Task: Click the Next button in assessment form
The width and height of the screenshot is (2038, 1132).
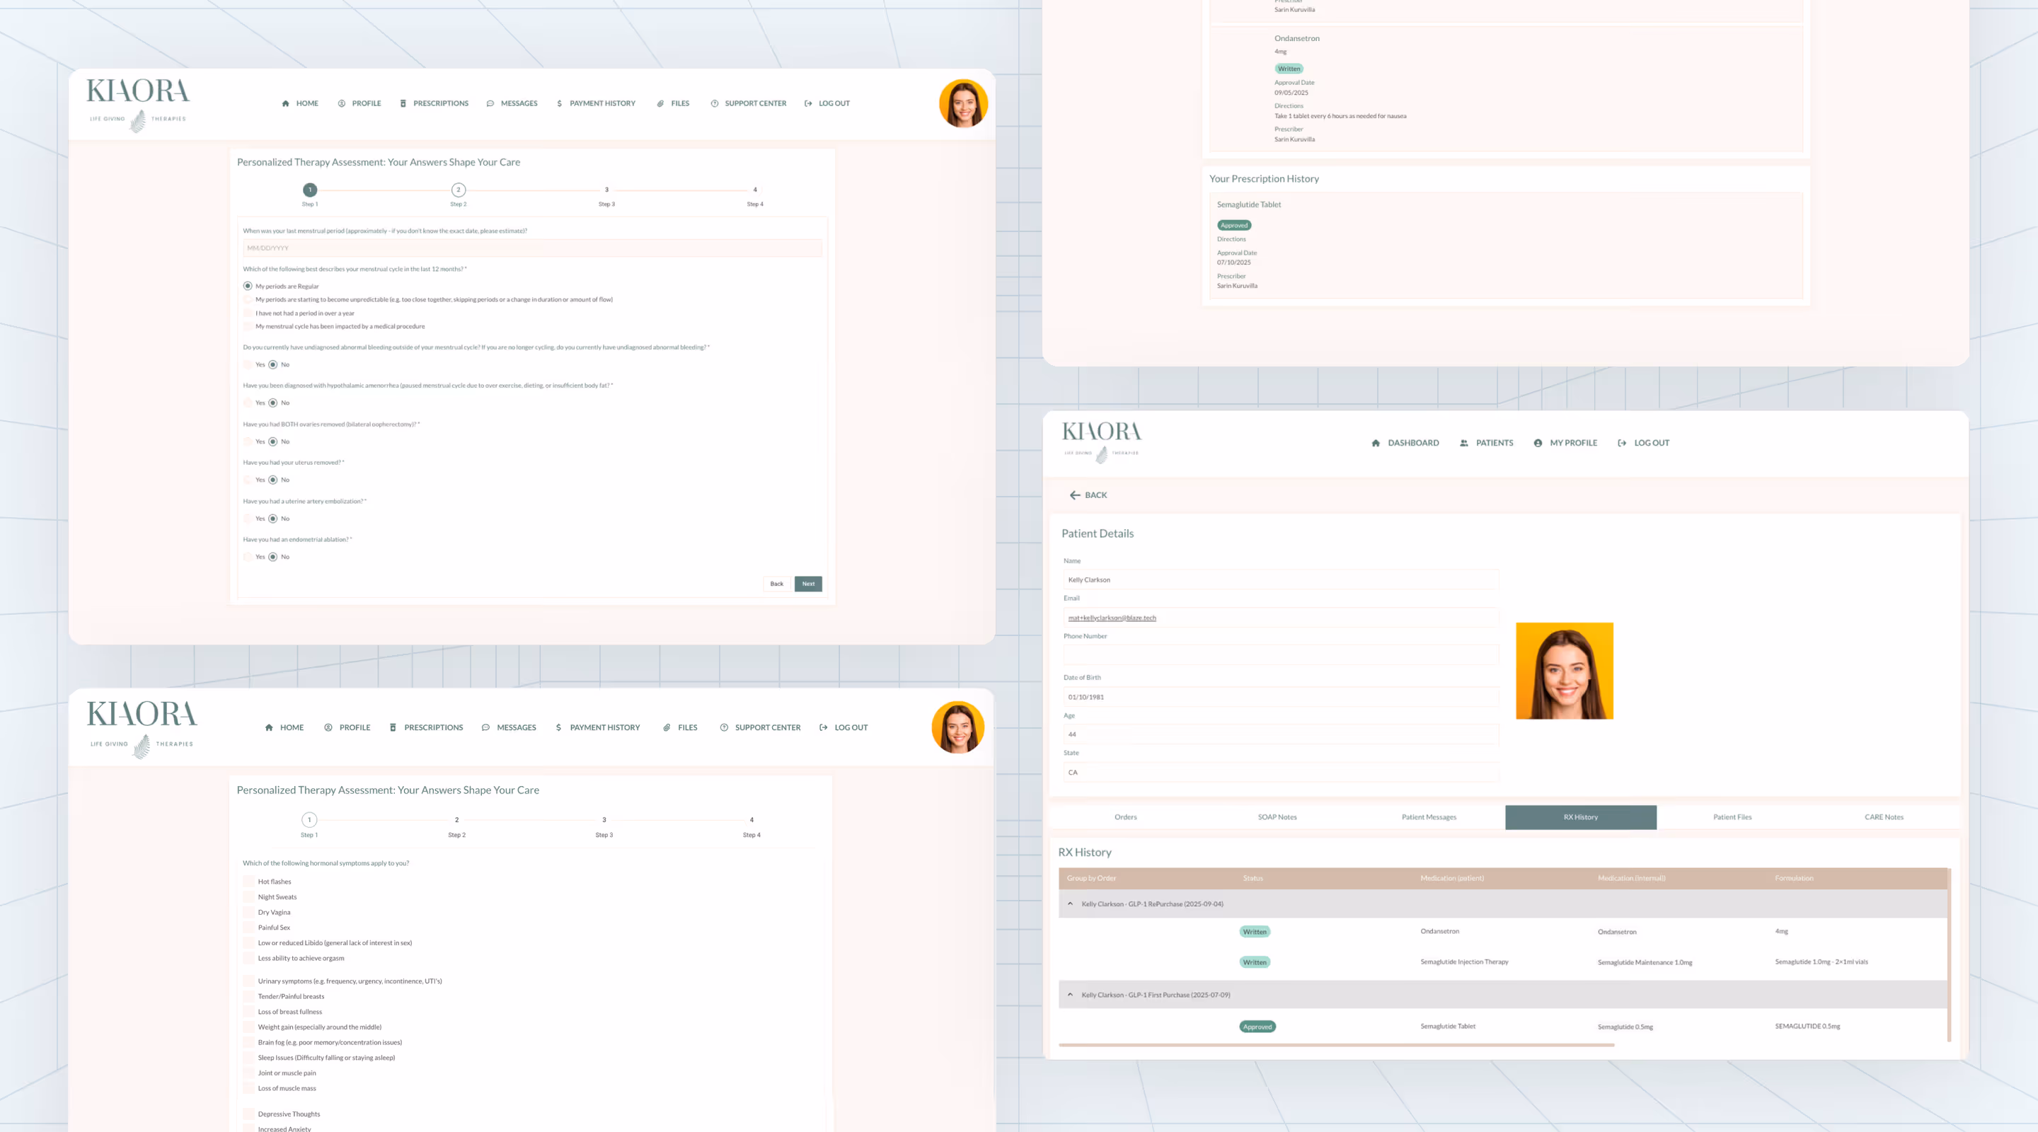Action: pyautogui.click(x=807, y=584)
